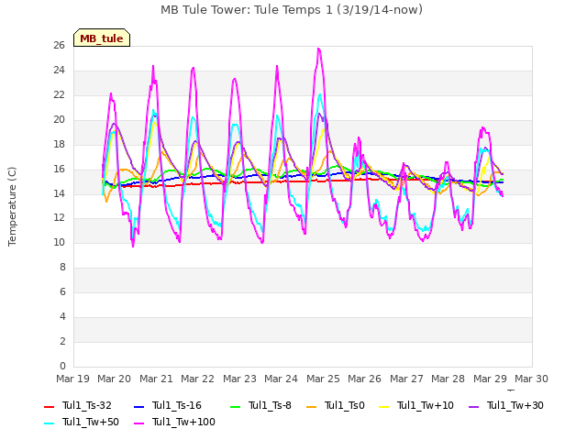The height and width of the screenshot is (440, 587).
Task: Click the 24 y-axis tick label
Action: coord(60,71)
